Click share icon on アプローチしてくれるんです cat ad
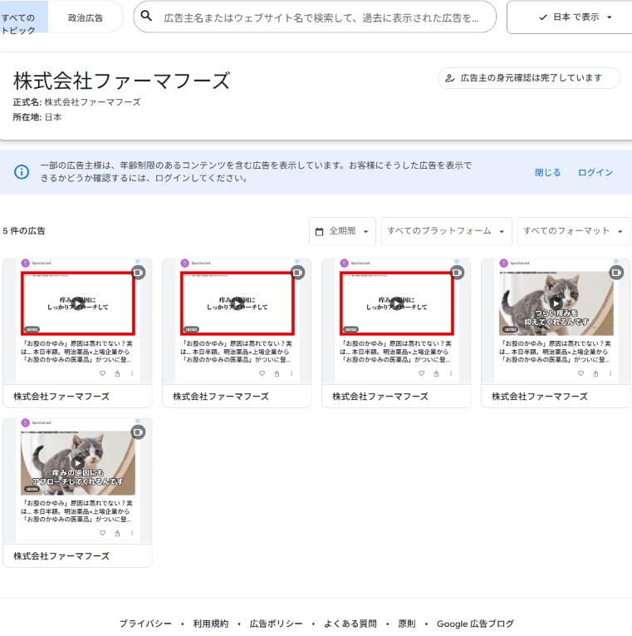 pos(117,533)
